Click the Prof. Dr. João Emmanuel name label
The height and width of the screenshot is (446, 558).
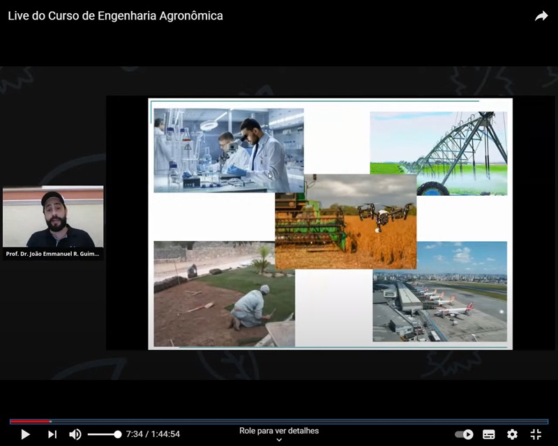pos(53,254)
